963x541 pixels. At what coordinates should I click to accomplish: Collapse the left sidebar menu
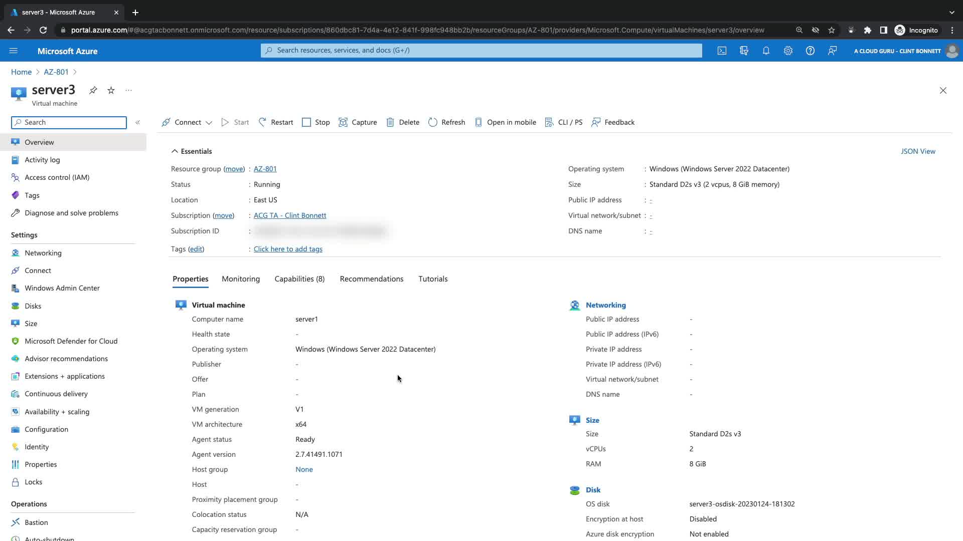pyautogui.click(x=137, y=122)
